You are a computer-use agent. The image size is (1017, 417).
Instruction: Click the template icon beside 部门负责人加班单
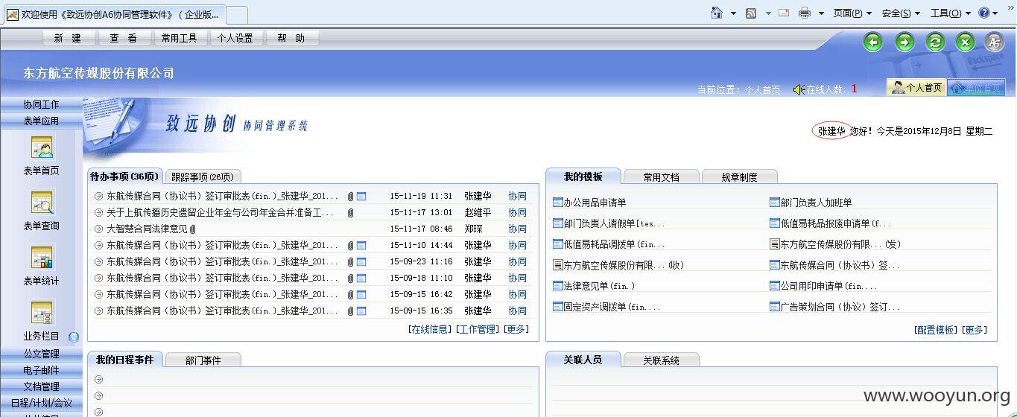click(x=775, y=203)
